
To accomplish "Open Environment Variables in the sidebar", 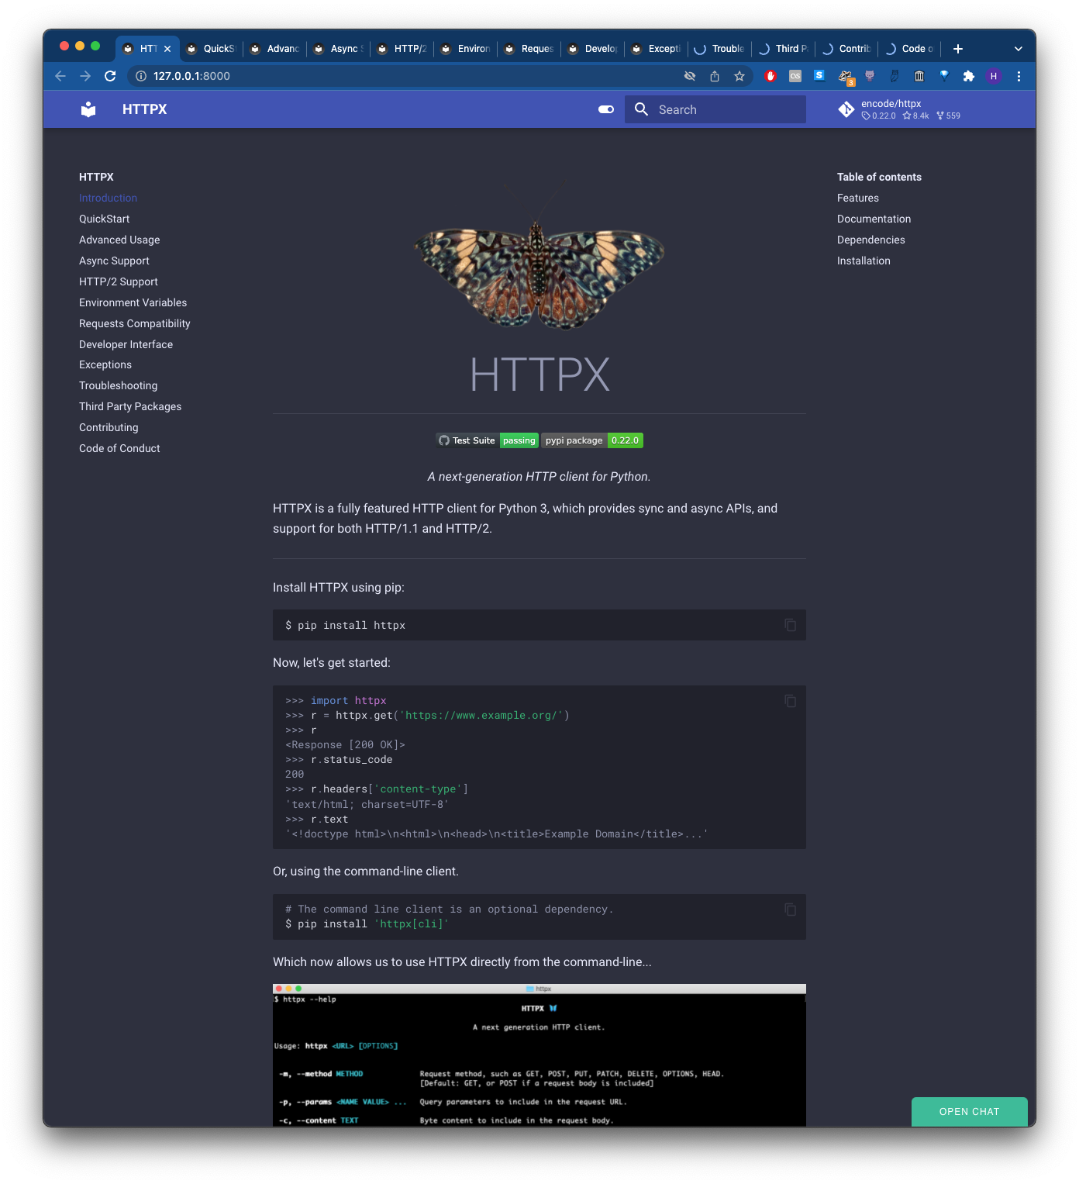I will 133,302.
